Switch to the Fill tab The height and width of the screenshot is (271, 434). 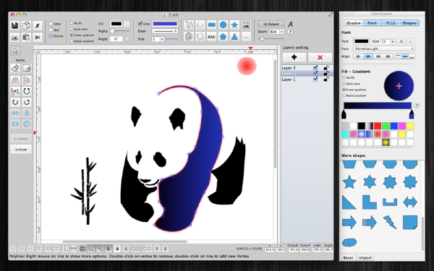coord(391,23)
